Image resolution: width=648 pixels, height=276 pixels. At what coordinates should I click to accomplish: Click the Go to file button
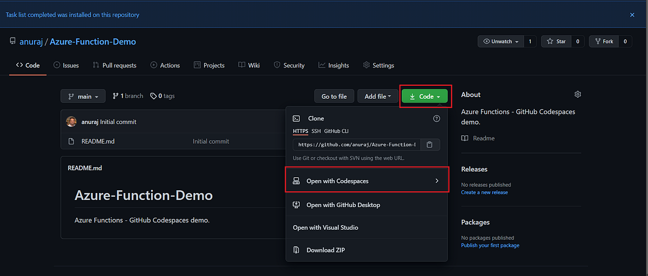pyautogui.click(x=334, y=96)
